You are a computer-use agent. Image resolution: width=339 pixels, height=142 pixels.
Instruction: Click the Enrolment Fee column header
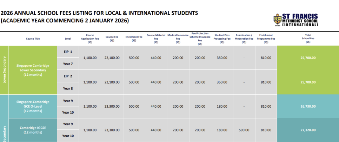point(134,39)
